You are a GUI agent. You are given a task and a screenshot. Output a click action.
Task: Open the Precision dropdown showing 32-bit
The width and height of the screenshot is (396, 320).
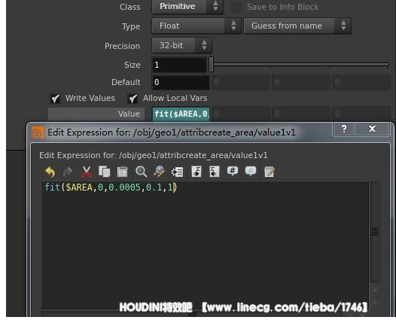coord(181,45)
